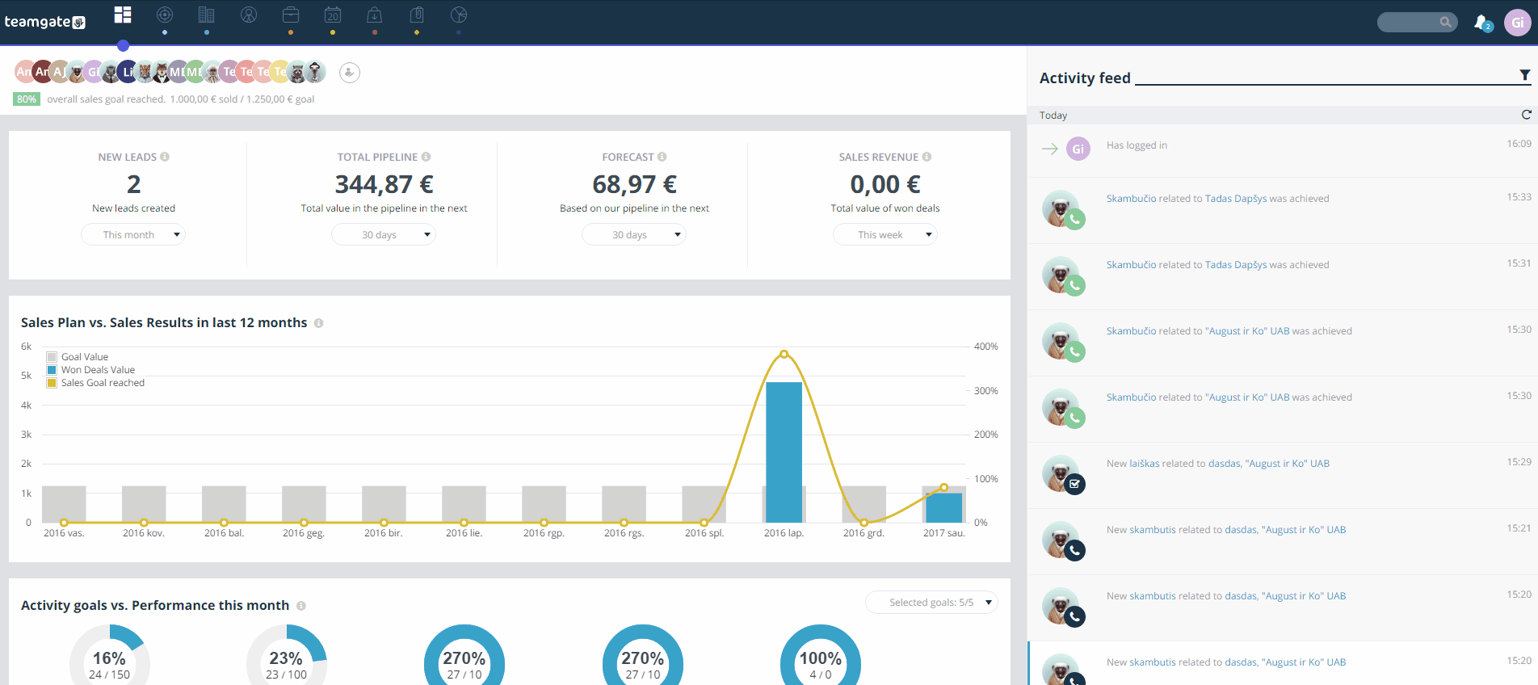Image resolution: width=1538 pixels, height=685 pixels.
Task: Click the yellow line point at 2017 sau.
Action: [943, 487]
